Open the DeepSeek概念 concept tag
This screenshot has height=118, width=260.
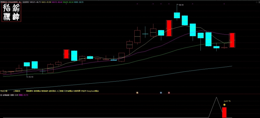(x=93, y=91)
